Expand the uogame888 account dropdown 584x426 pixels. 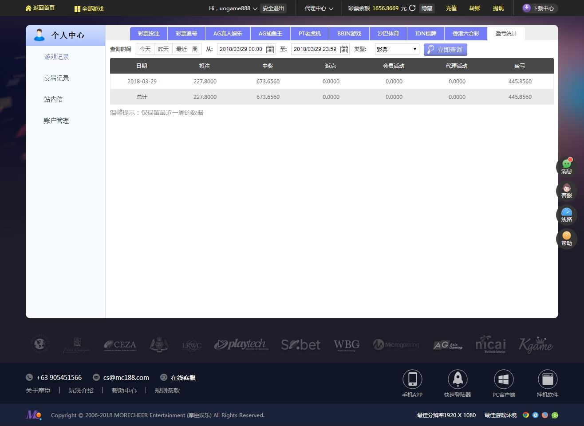coord(255,8)
